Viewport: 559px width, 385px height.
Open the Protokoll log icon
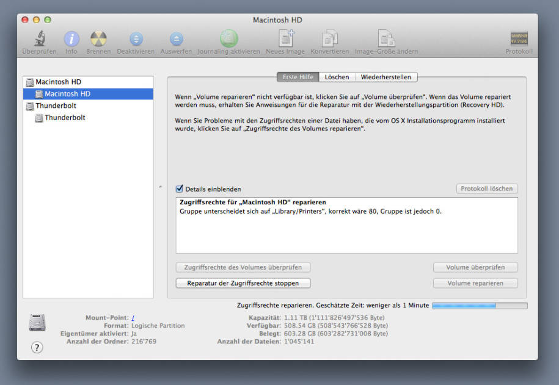pyautogui.click(x=519, y=38)
